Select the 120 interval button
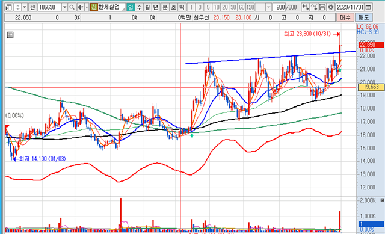 (250, 7)
